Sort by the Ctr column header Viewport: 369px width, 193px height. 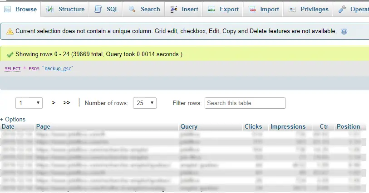click(324, 126)
